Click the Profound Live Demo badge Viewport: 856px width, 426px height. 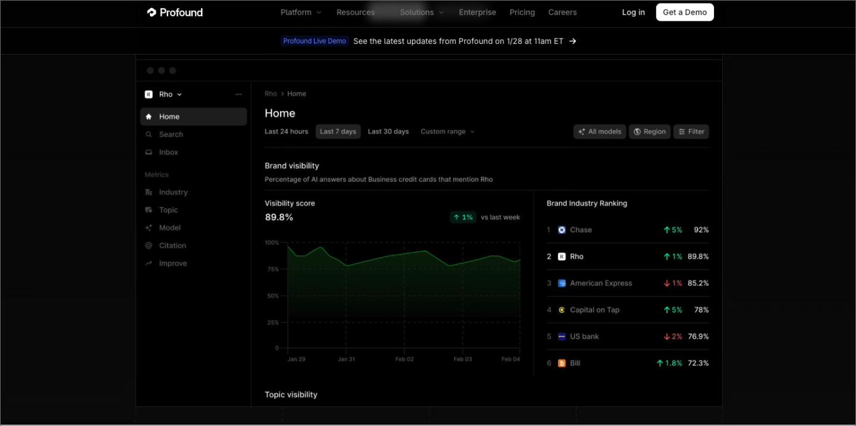pos(314,41)
